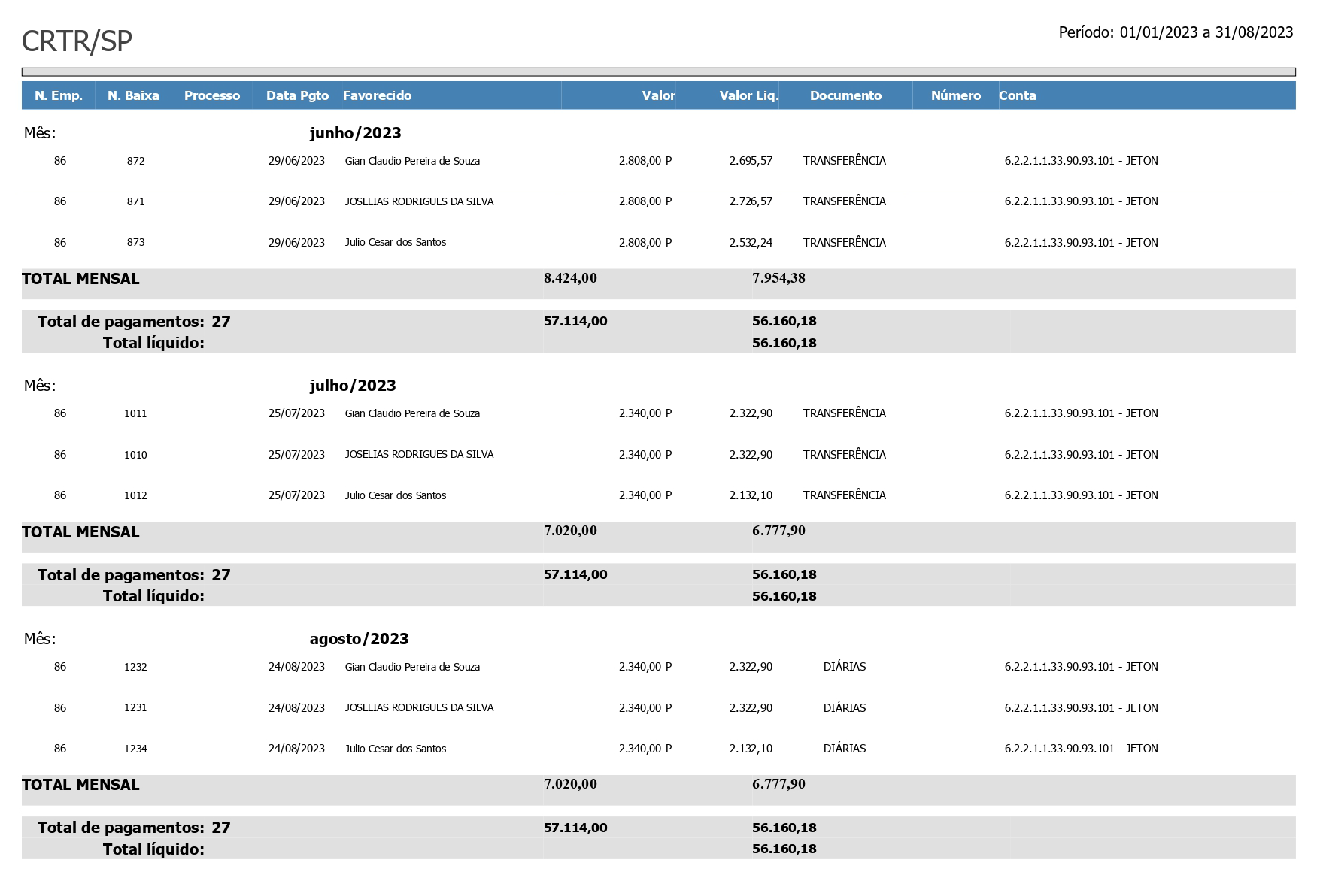Click baixa number 1011
The width and height of the screenshot is (1320, 875).
(135, 413)
